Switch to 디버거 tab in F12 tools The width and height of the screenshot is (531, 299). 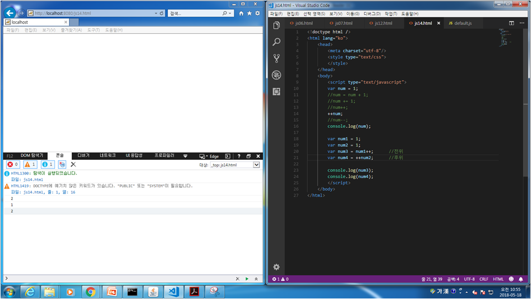coord(84,155)
